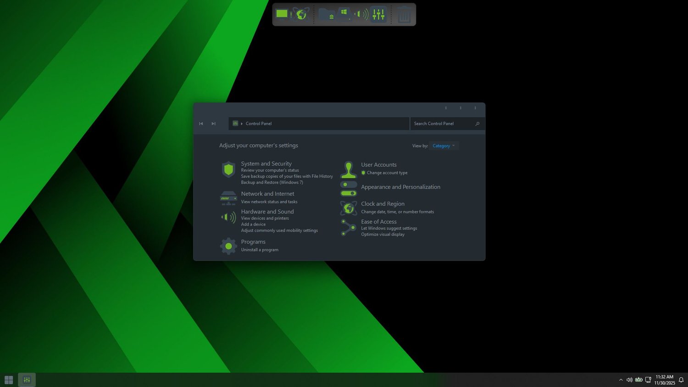Viewport: 688px width, 387px height.
Task: Click the System and Security shield icon
Action: click(228, 169)
